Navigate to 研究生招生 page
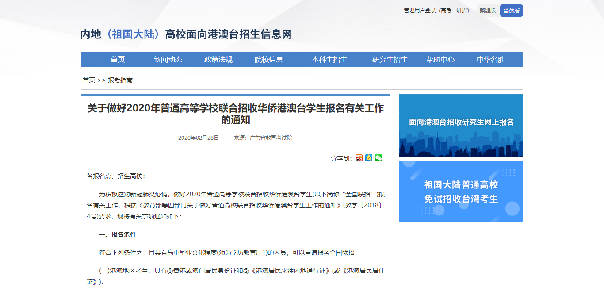 (x=390, y=59)
